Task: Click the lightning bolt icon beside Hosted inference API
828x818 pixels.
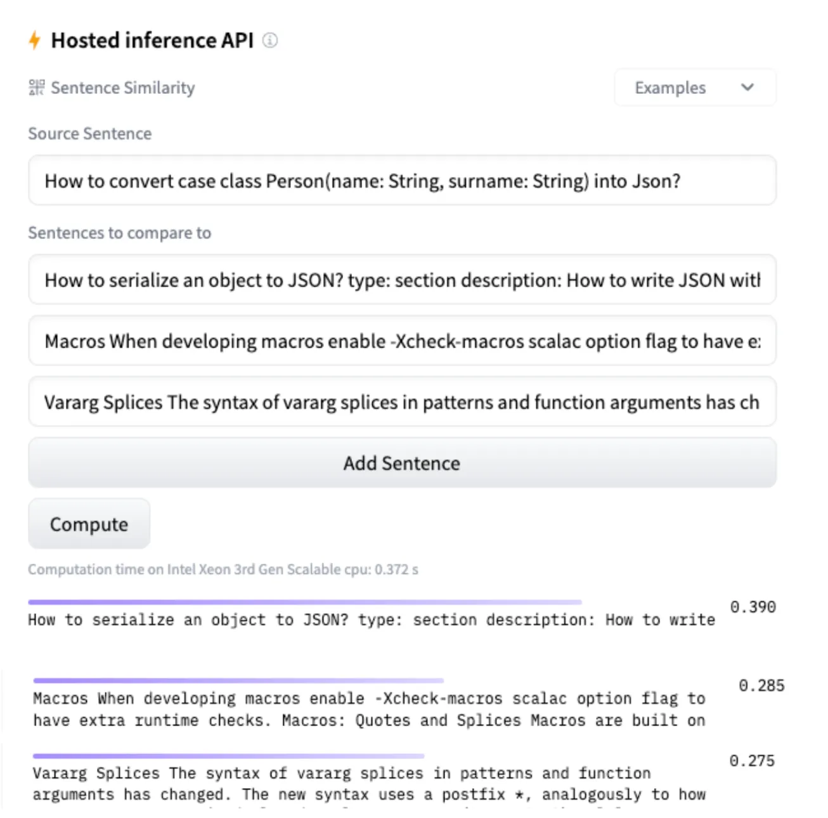Action: pyautogui.click(x=35, y=41)
